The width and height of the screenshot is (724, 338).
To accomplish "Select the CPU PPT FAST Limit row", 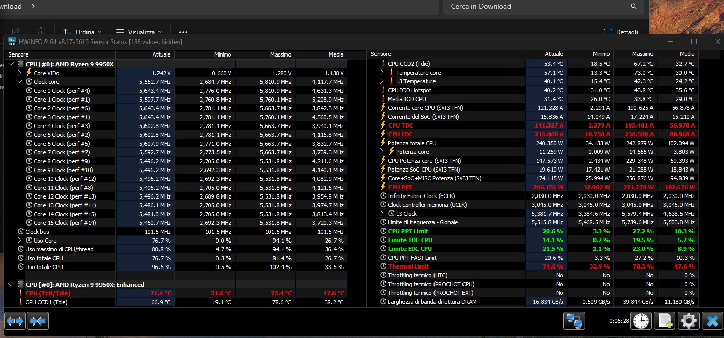I will tap(533, 258).
